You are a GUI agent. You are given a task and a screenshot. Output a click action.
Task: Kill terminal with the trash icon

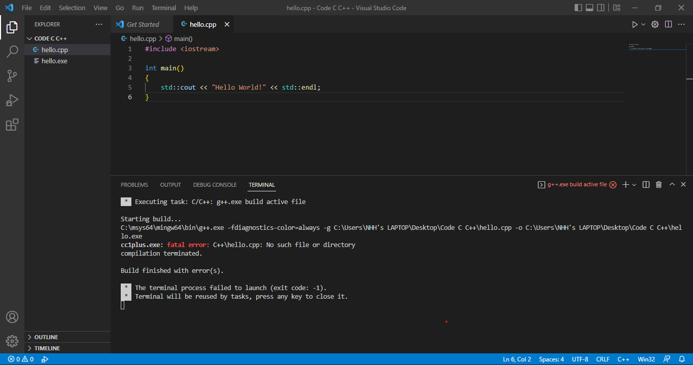(659, 185)
